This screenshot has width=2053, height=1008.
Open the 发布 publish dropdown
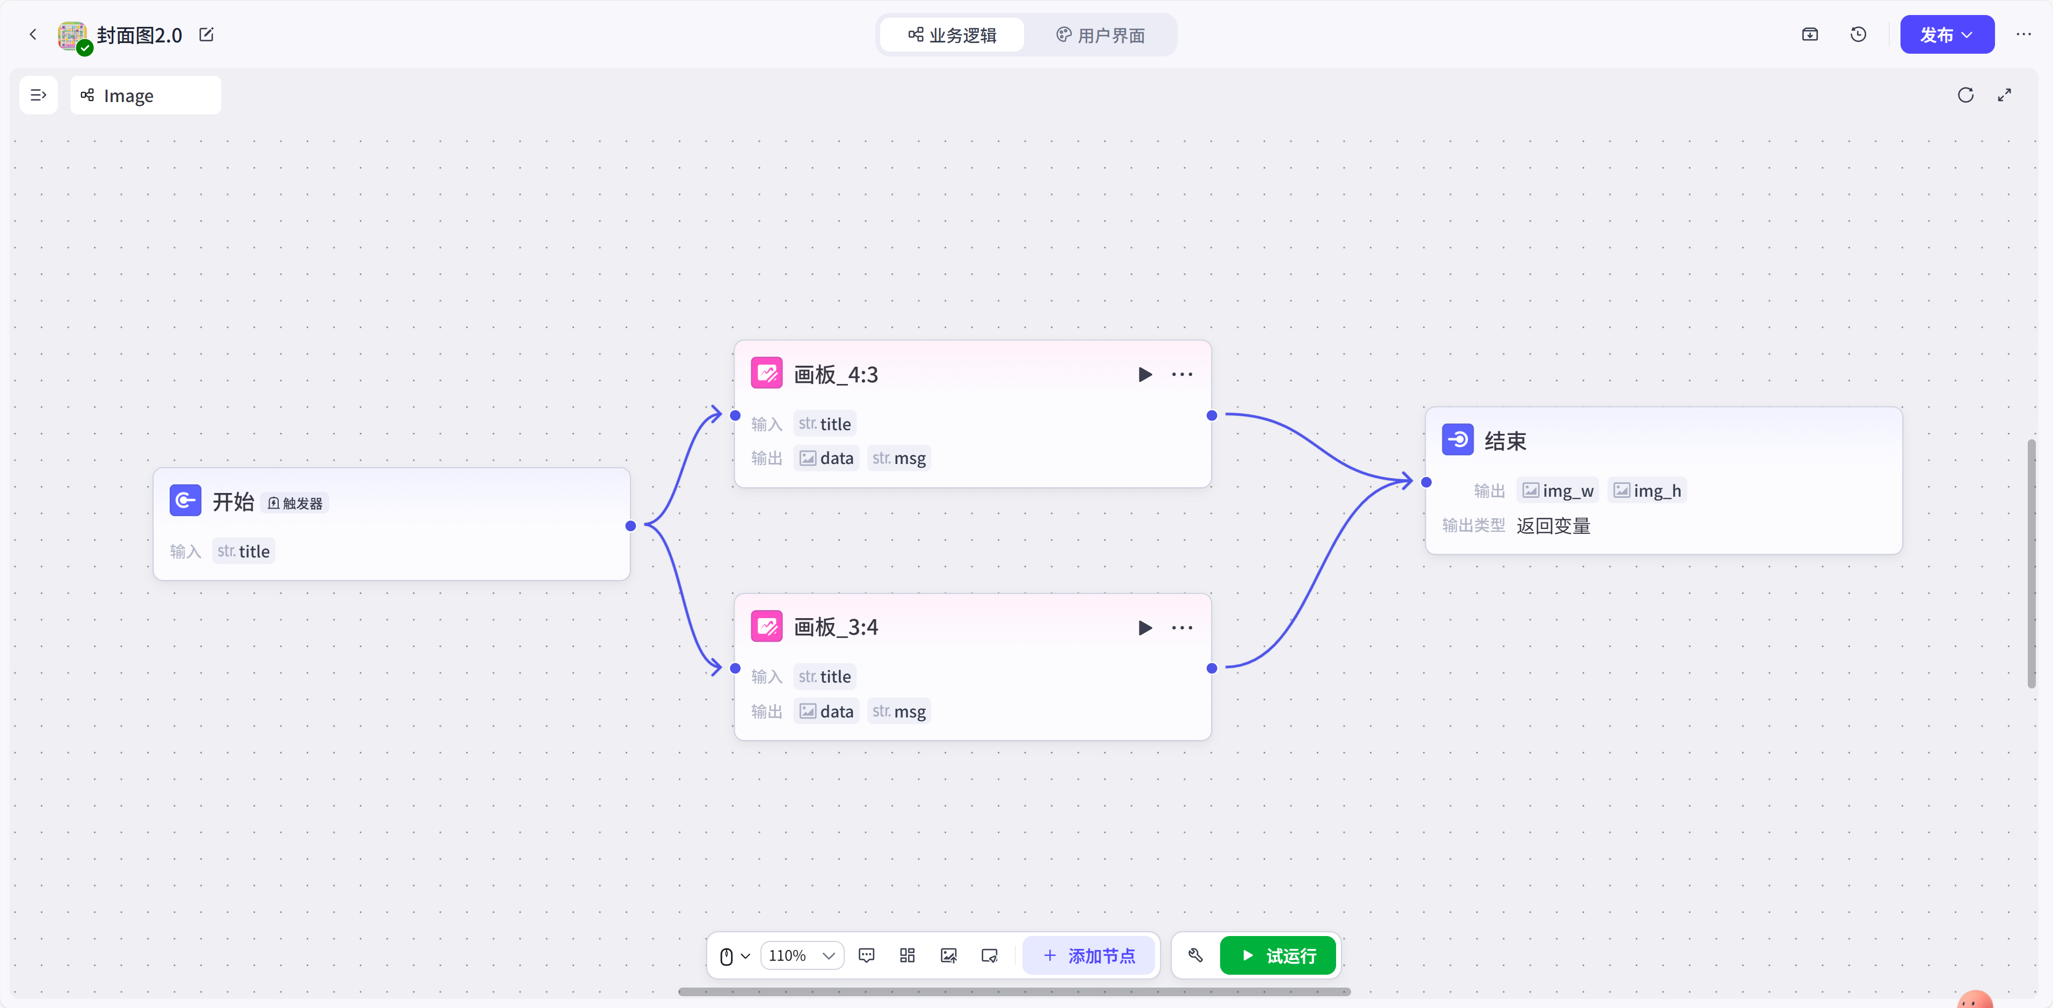[x=1946, y=35]
